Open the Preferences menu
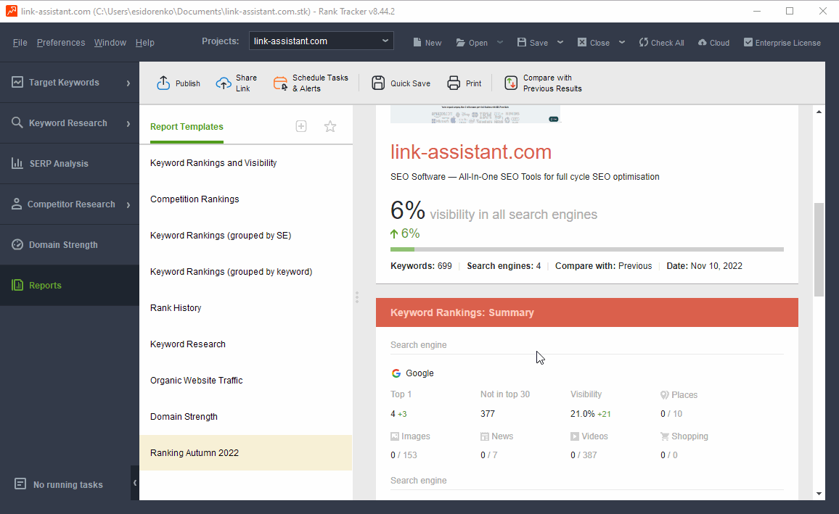839x514 pixels. [x=61, y=42]
